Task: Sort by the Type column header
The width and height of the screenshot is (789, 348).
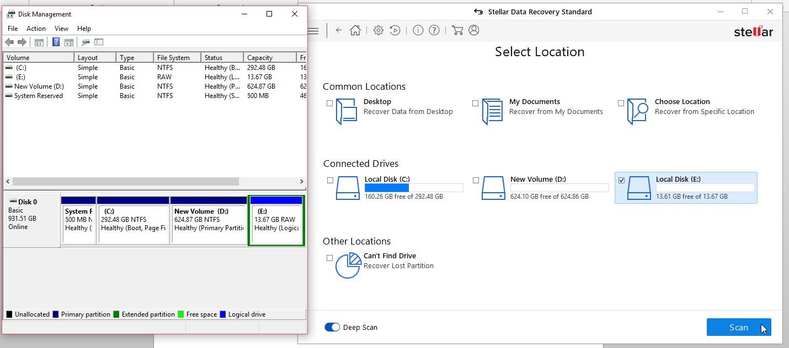Action: (135, 58)
